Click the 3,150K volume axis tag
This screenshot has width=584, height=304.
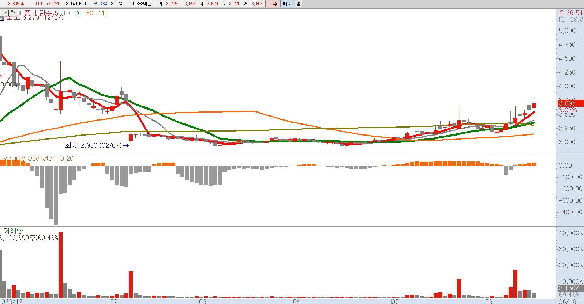click(x=570, y=288)
